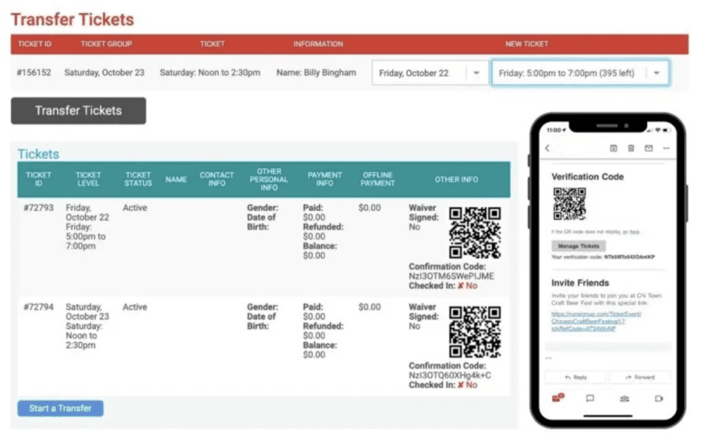This screenshot has width=707, height=438.
Task: Click the NAME column header
Action: pos(176,179)
